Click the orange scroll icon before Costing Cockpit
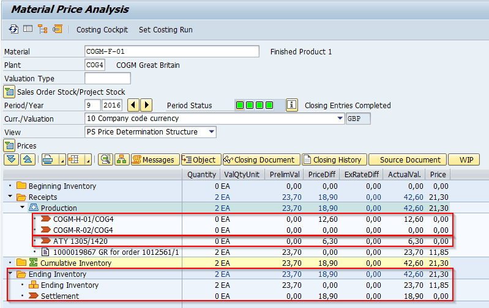Viewport: 489px width, 308px height. [58, 29]
